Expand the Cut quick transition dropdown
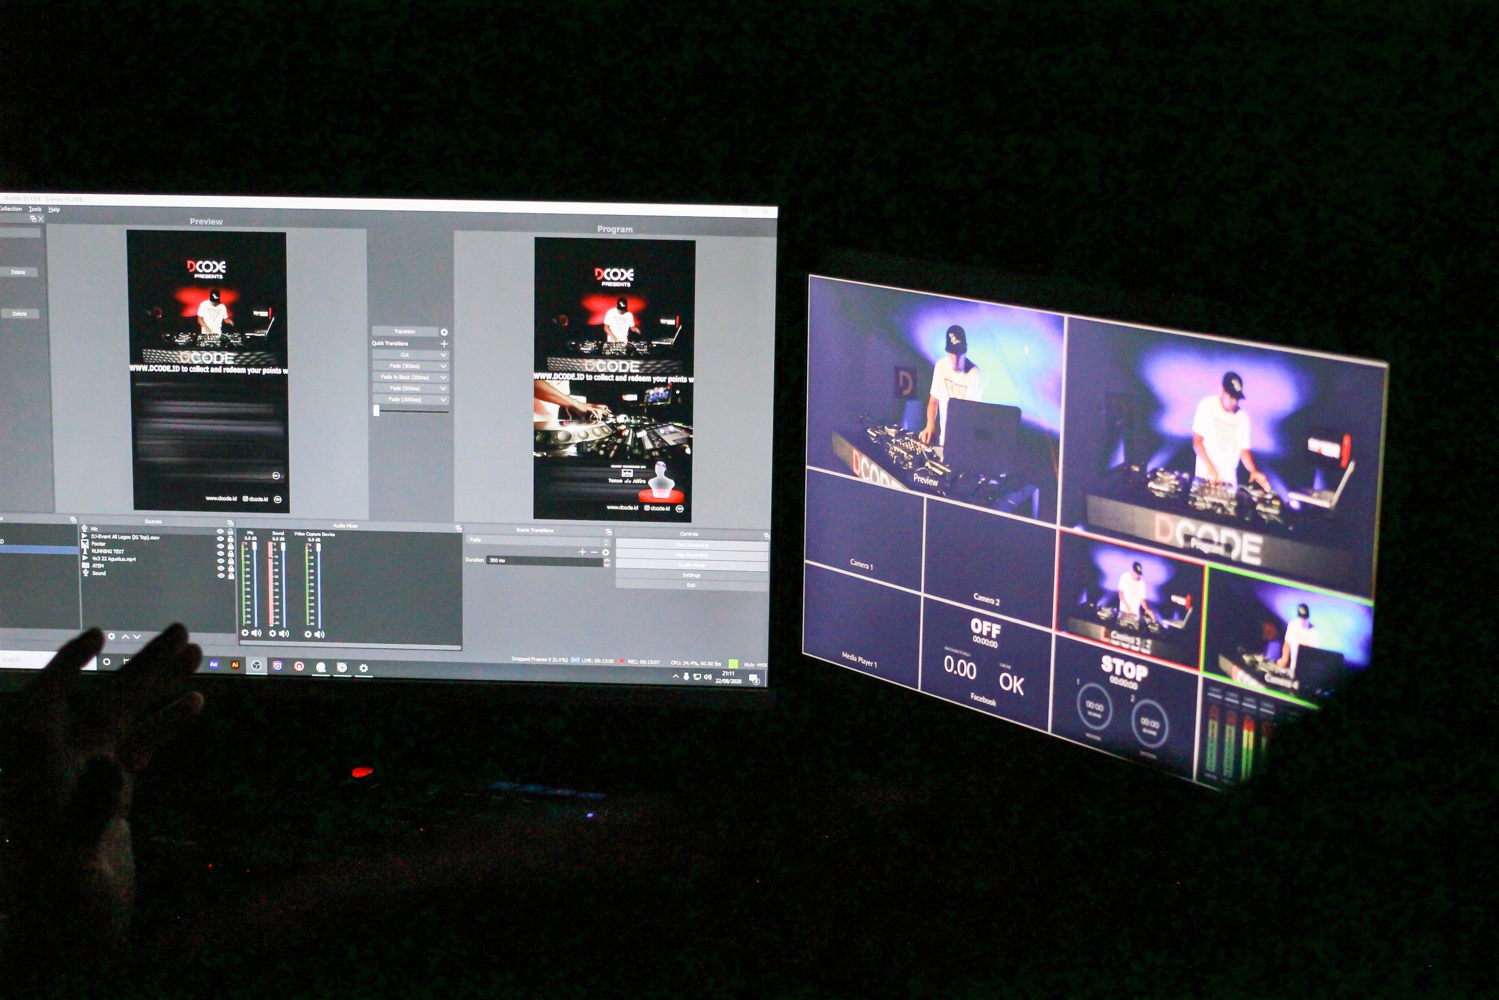This screenshot has height=1000, width=1499. [444, 355]
